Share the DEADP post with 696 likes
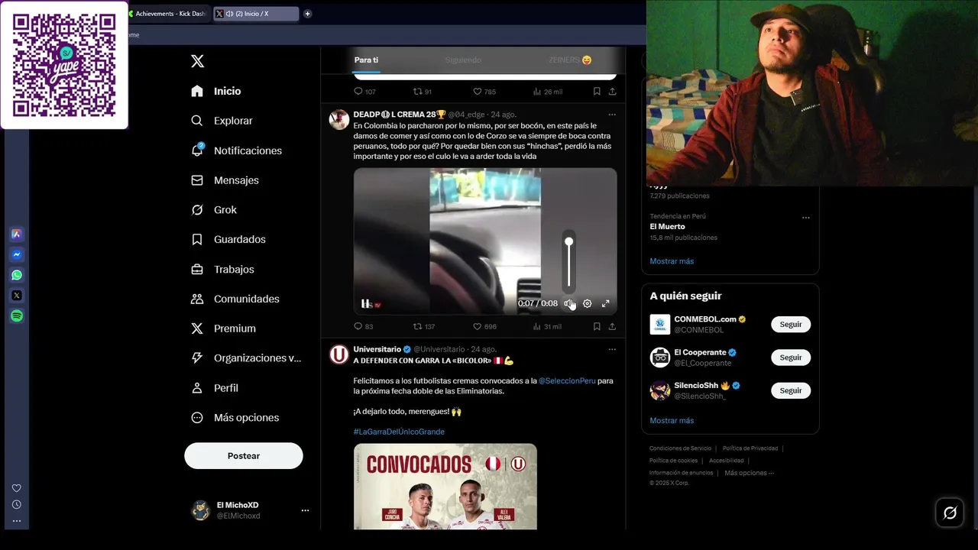Image resolution: width=978 pixels, height=550 pixels. pos(612,326)
